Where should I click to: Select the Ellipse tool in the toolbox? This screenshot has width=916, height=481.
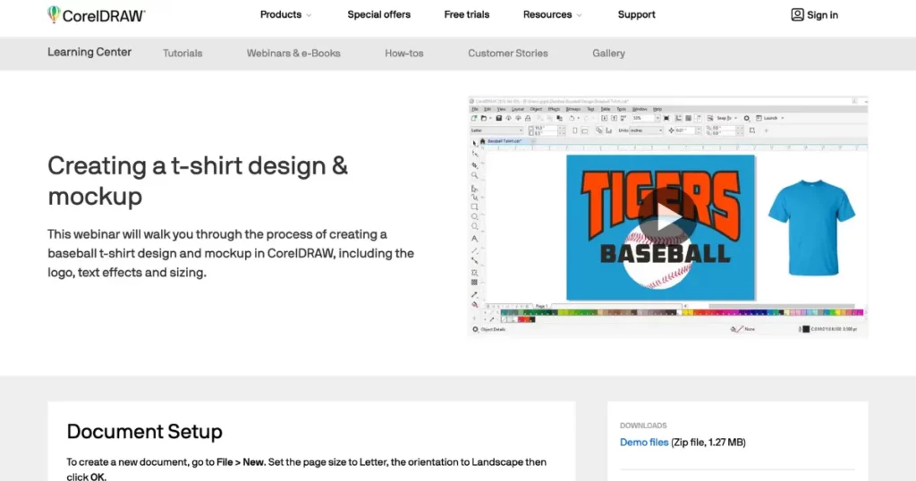pyautogui.click(x=474, y=217)
